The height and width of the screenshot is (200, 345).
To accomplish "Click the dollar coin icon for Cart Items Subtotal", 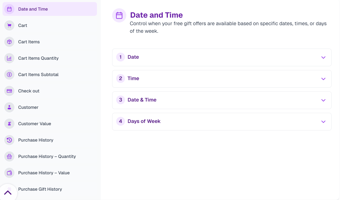I will (9, 75).
